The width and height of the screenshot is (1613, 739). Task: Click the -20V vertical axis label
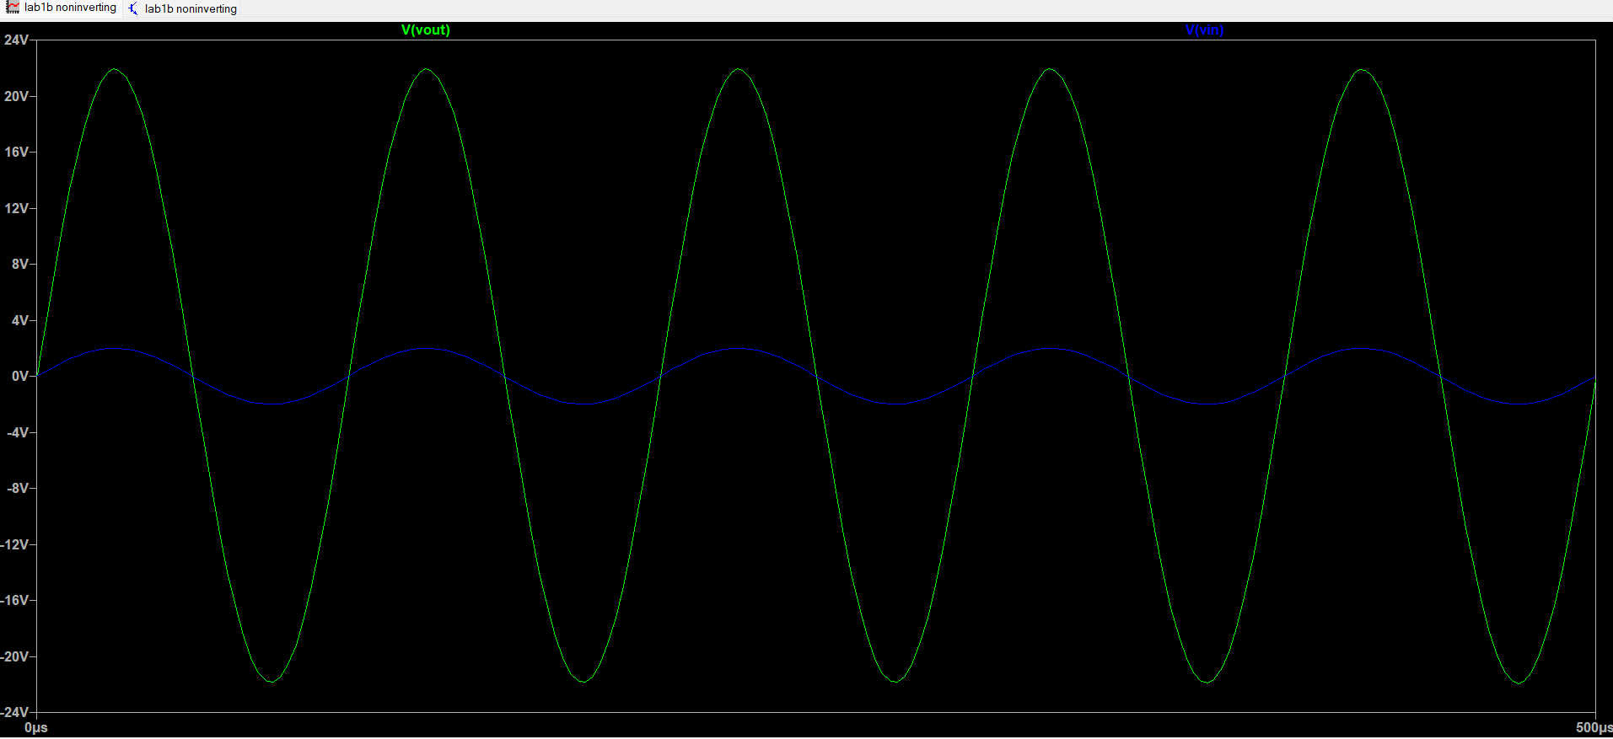click(14, 656)
